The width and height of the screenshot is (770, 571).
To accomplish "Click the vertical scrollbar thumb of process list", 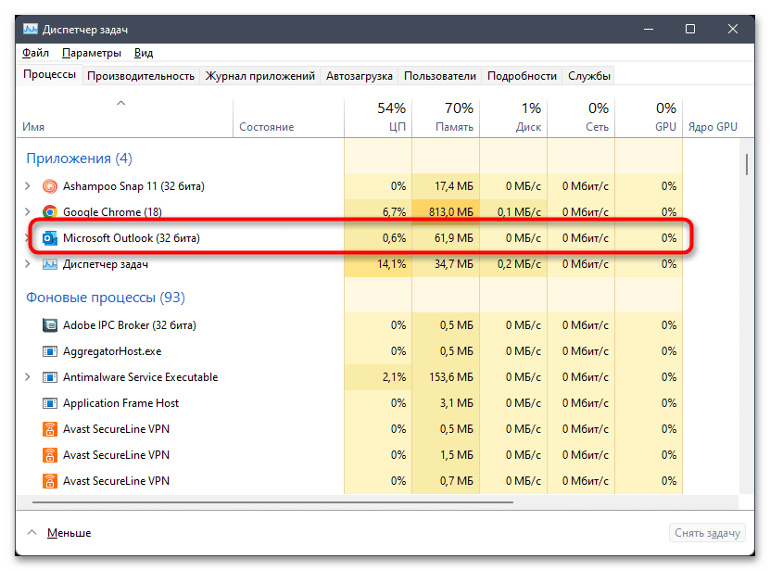I will coord(747,164).
